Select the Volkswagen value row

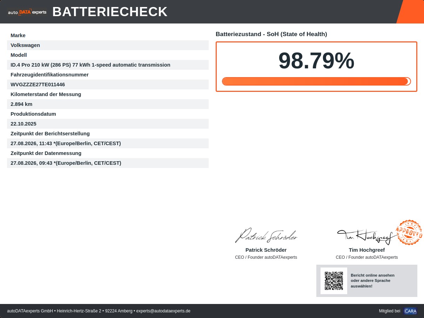[x=108, y=45]
